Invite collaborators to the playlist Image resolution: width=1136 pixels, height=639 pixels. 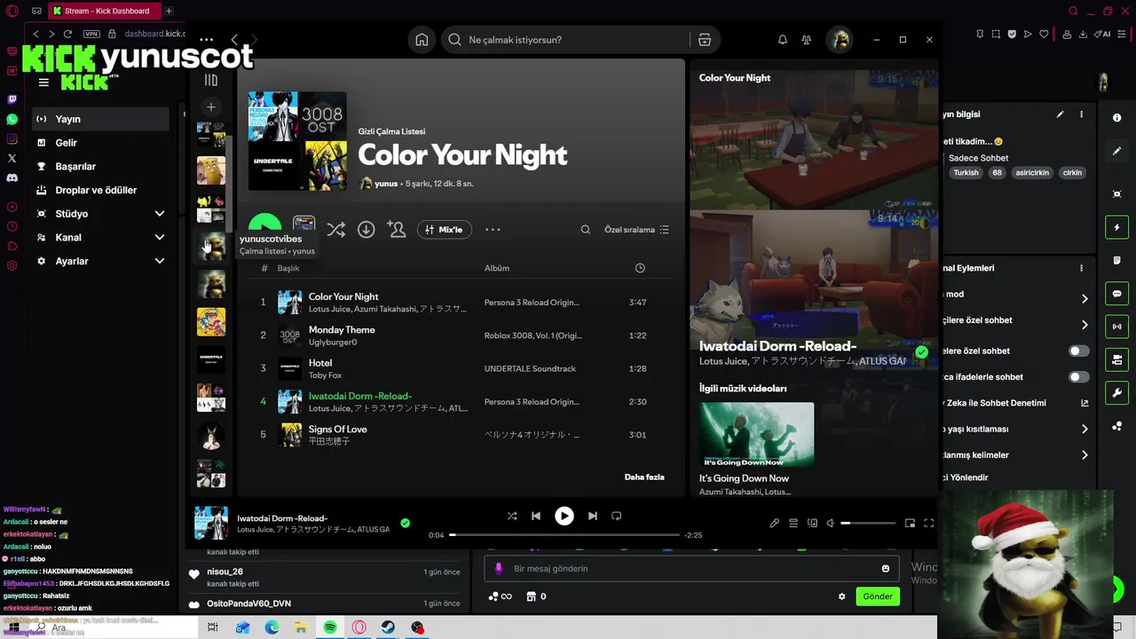coord(397,230)
